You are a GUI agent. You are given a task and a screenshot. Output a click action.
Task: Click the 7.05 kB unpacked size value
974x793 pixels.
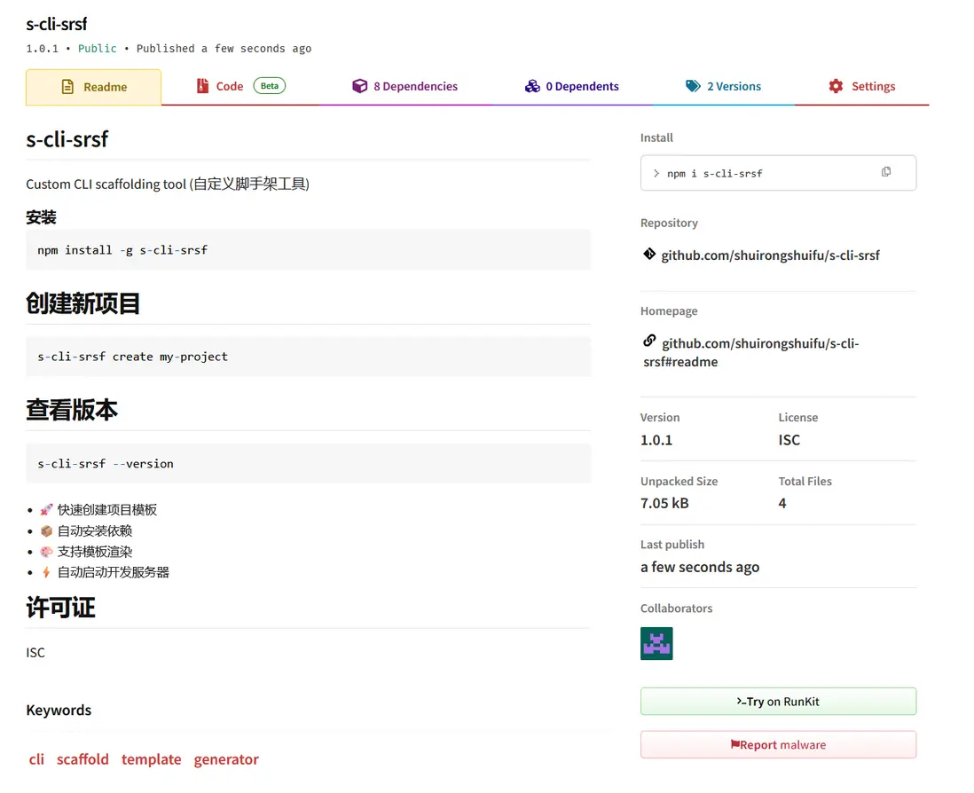664,503
